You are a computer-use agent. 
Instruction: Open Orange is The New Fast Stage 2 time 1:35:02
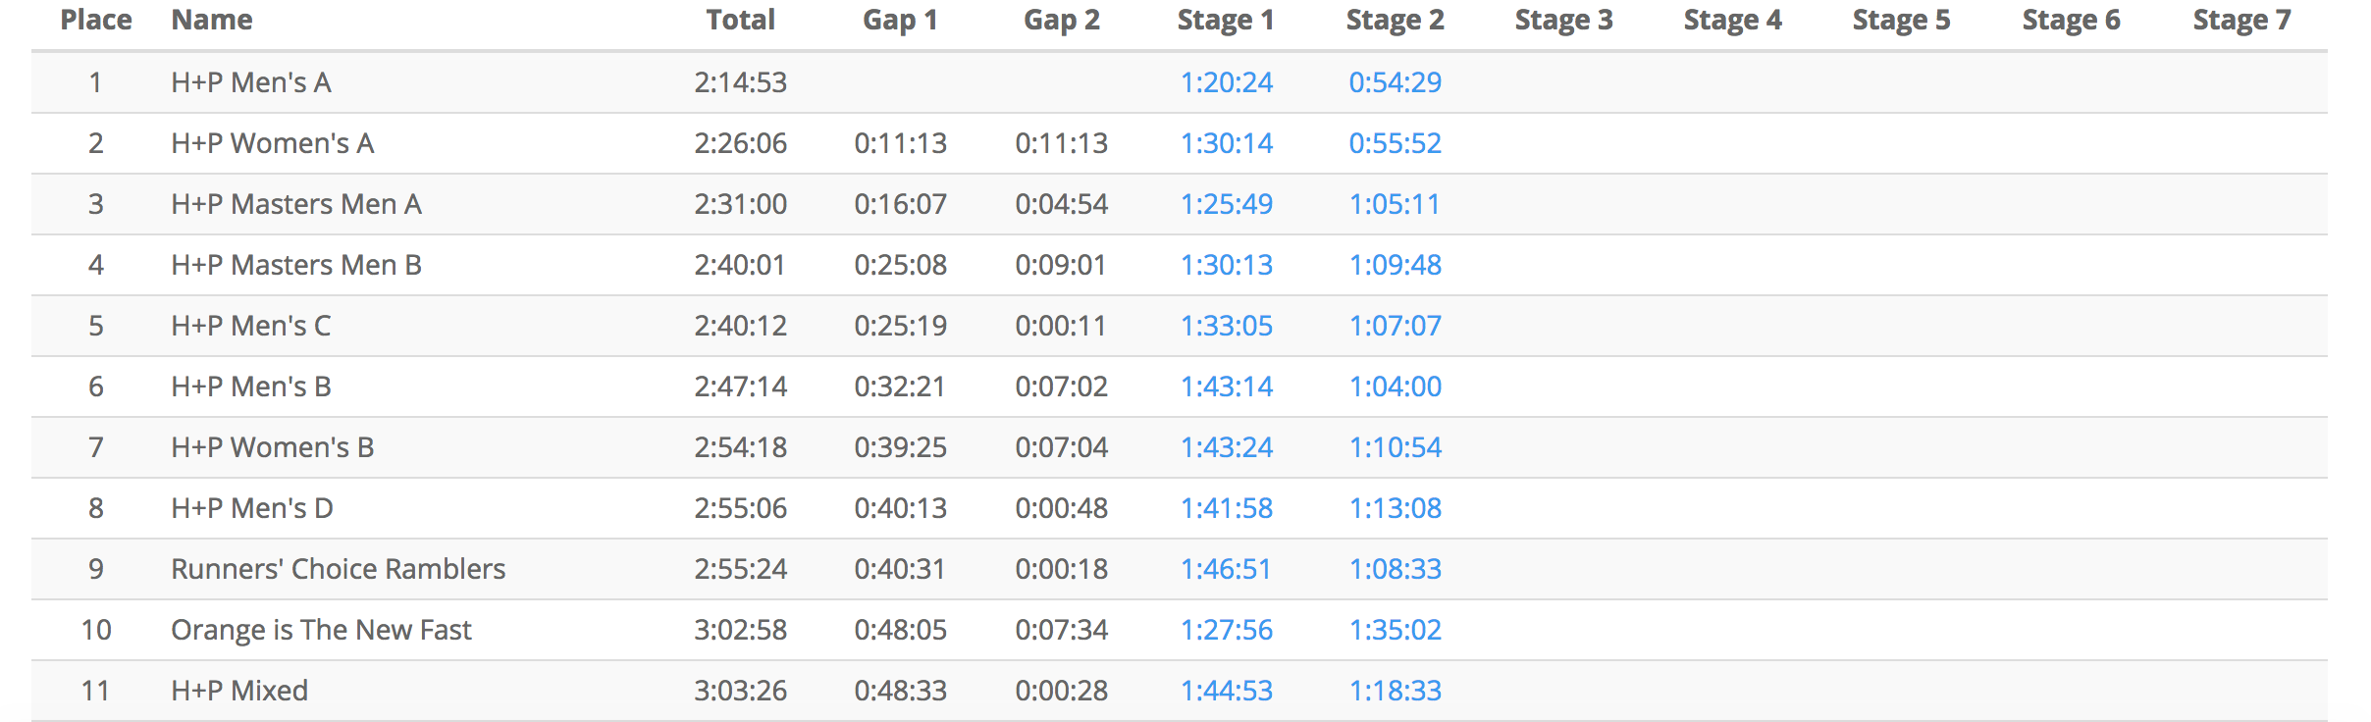point(1395,630)
